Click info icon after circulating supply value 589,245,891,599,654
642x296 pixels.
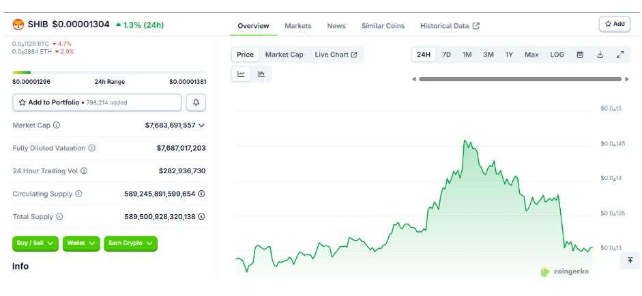click(x=201, y=194)
